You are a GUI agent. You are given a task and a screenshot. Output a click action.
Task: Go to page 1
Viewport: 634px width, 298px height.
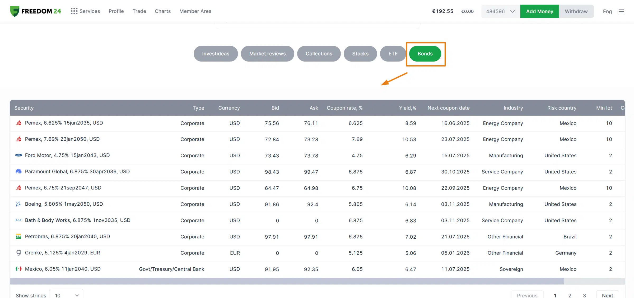[x=555, y=295]
